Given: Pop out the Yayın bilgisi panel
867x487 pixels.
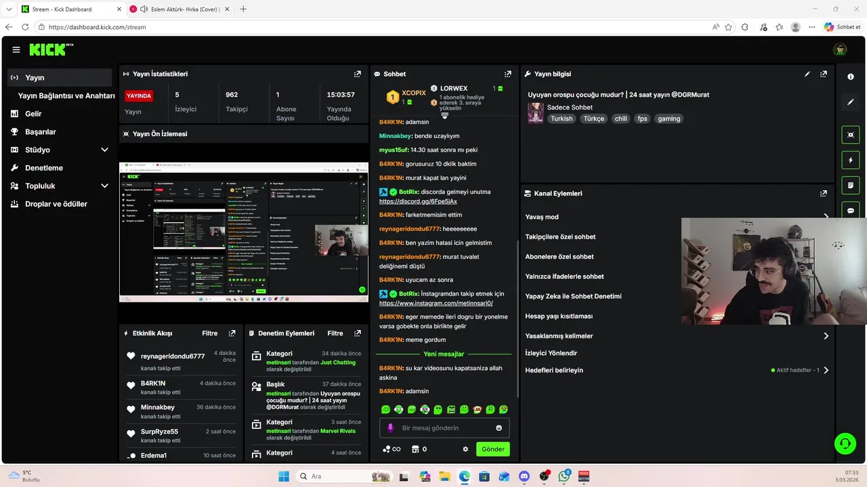Looking at the screenshot, I should 824,74.
